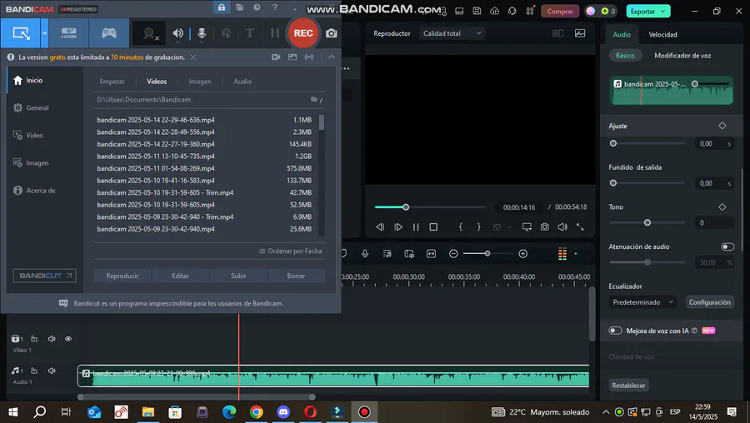Take a screenshot with Bandicam camera icon
This screenshot has height=423, width=750.
click(x=331, y=33)
